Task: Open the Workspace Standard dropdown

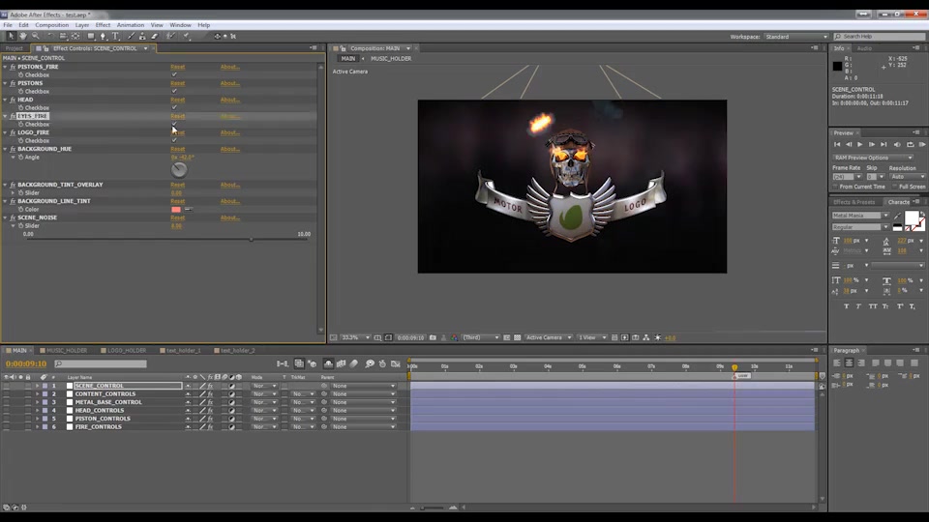Action: [x=795, y=37]
